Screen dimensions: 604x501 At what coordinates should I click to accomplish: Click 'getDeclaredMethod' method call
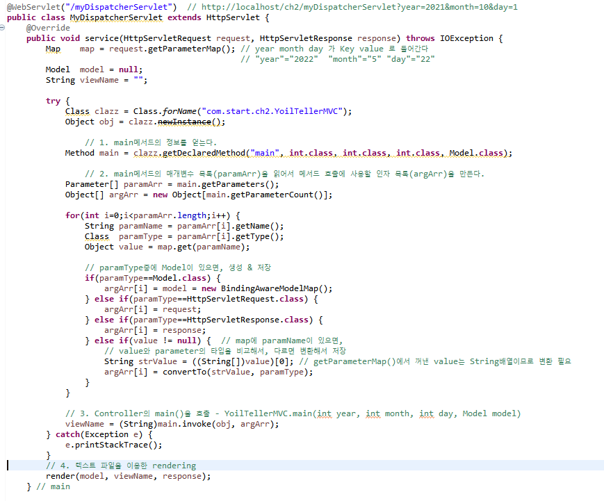(x=204, y=153)
